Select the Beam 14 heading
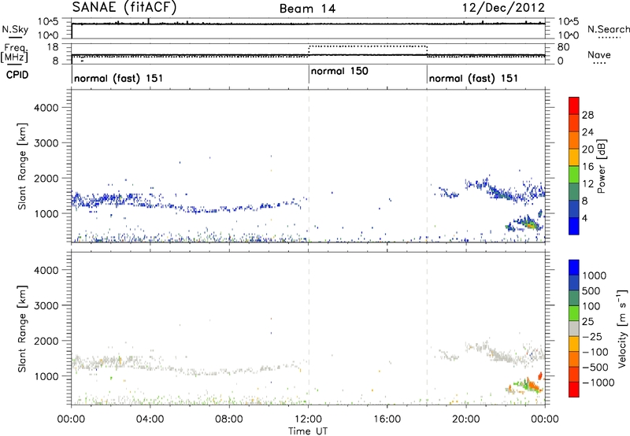Screen dimensions: 630x436 click(307, 9)
